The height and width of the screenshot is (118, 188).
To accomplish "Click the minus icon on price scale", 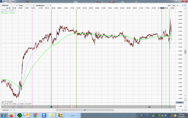I will pyautogui.click(x=185, y=107).
